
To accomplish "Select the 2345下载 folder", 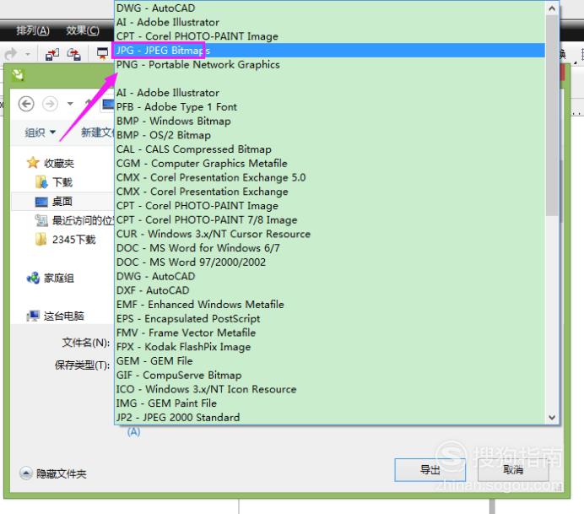I will (x=66, y=240).
